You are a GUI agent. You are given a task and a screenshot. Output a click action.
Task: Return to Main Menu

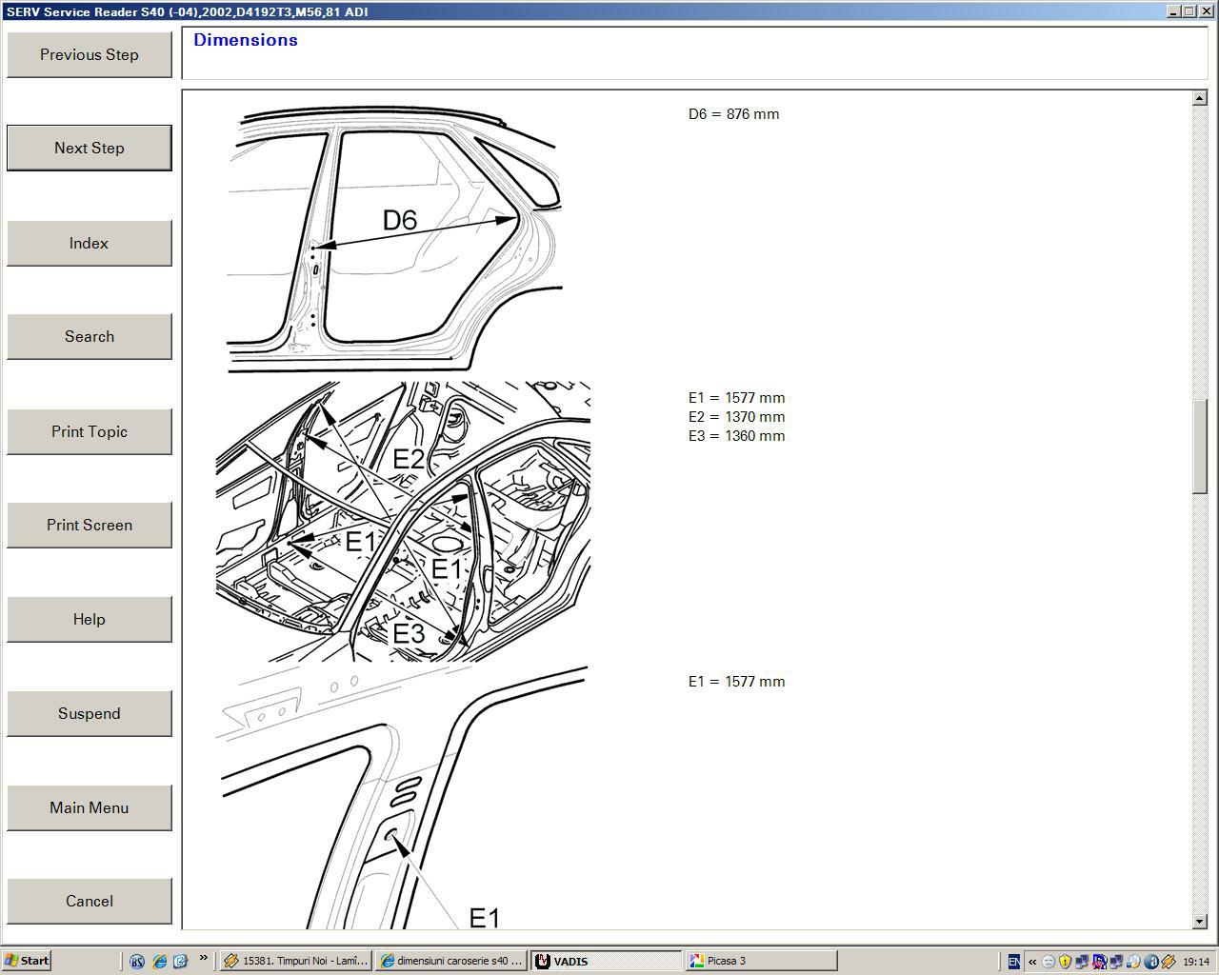(90, 808)
